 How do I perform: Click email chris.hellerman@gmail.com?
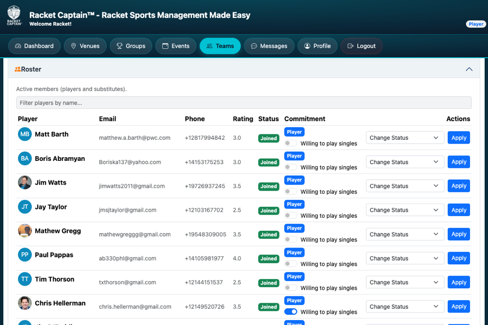(135, 307)
